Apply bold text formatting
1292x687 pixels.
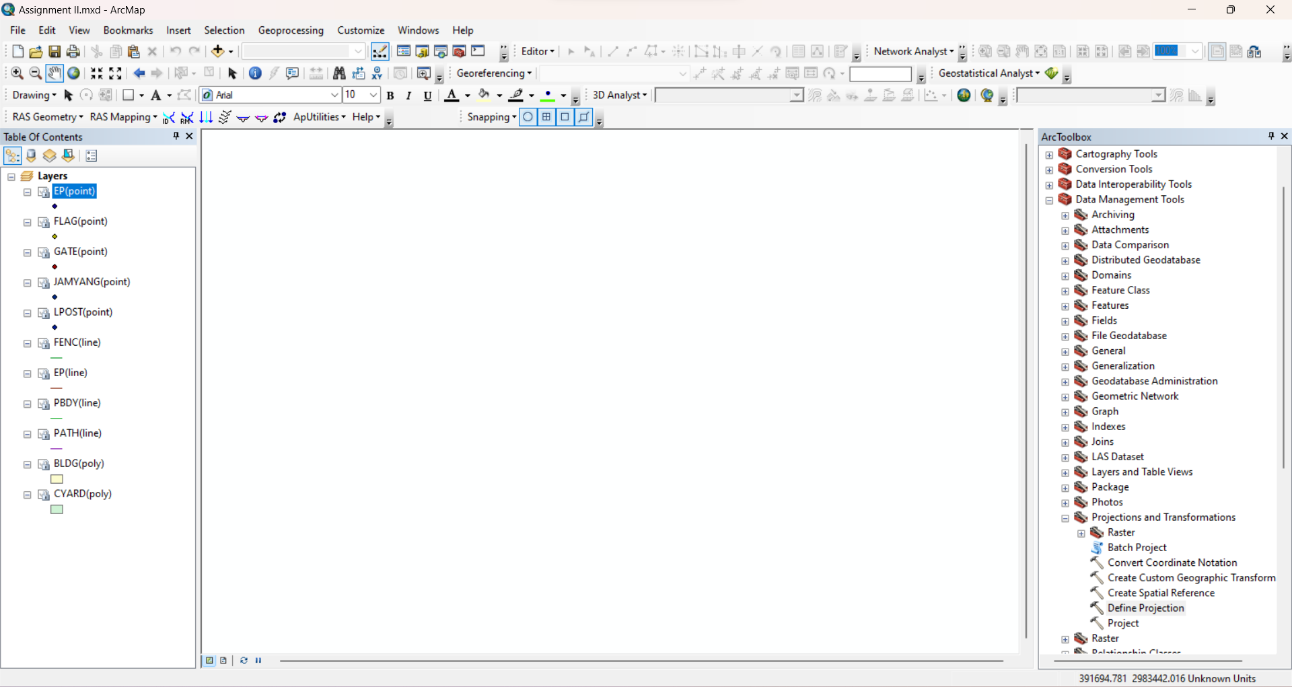click(x=390, y=96)
